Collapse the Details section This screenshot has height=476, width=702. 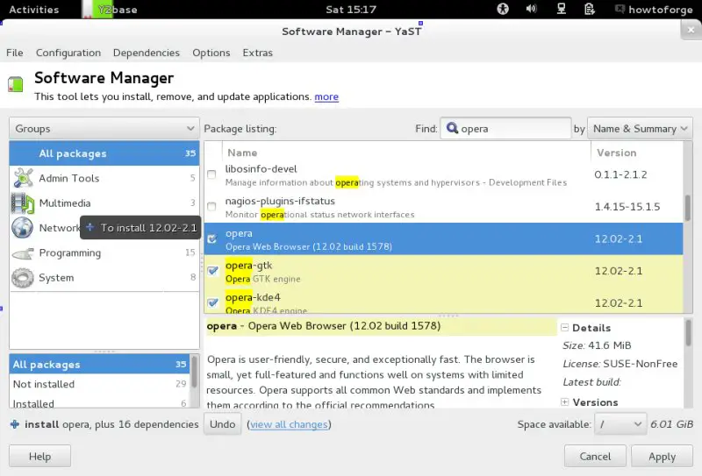(x=565, y=328)
